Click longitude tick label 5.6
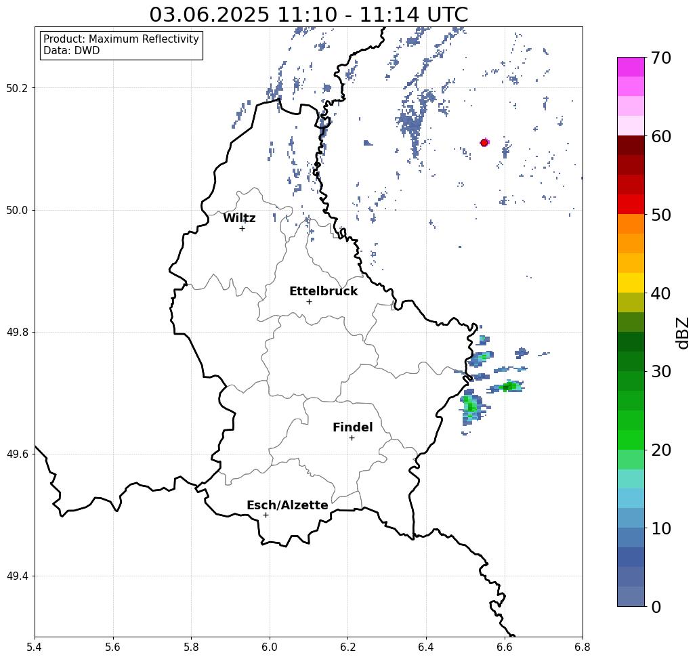The image size is (697, 659). click(x=113, y=647)
